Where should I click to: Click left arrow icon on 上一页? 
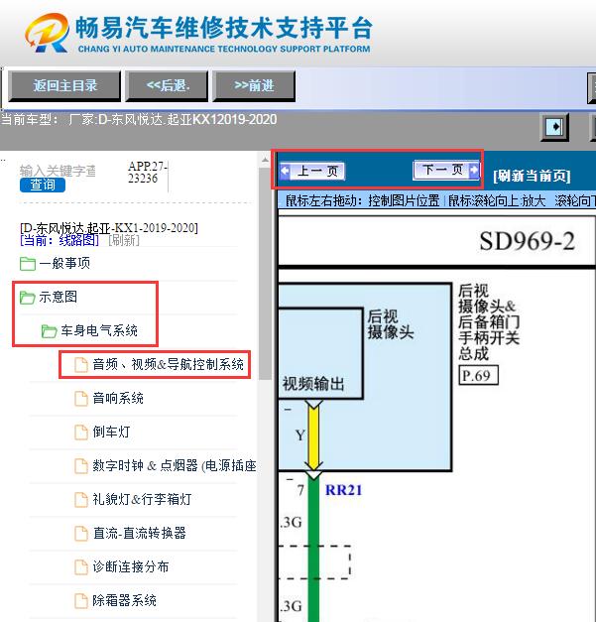(285, 172)
